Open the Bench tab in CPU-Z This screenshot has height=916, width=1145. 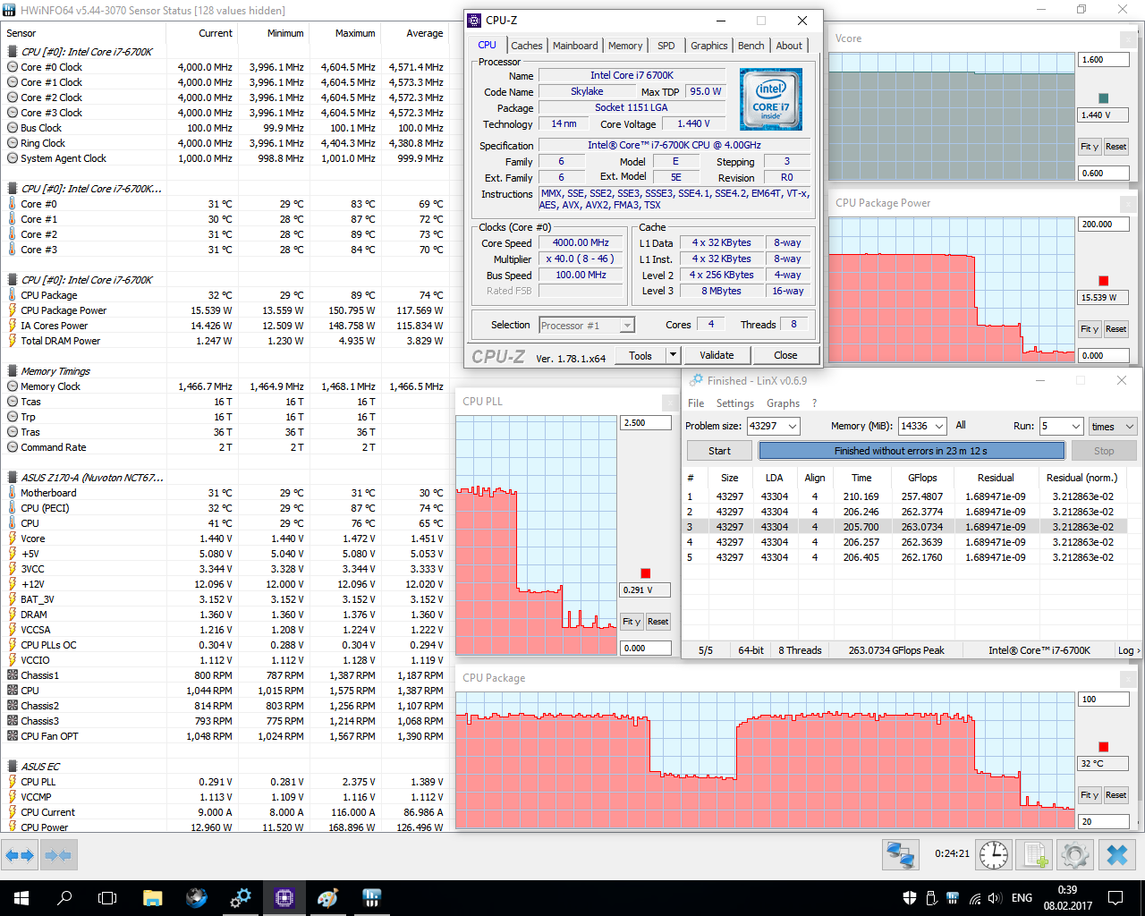click(x=751, y=46)
